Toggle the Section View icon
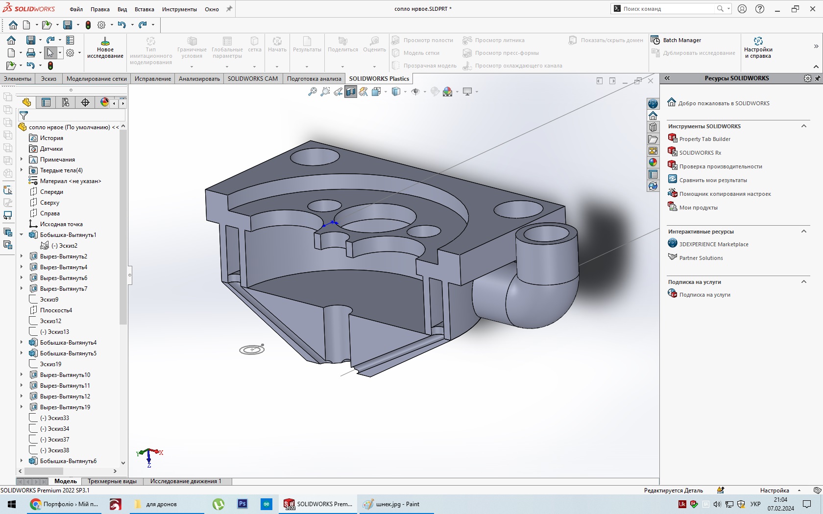The height and width of the screenshot is (514, 823). tap(351, 92)
